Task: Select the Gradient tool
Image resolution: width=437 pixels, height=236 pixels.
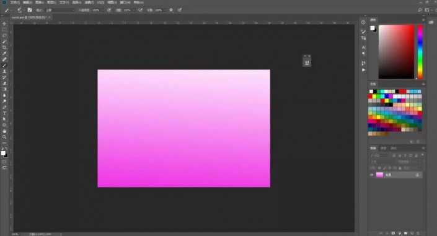Action: pyautogui.click(x=4, y=89)
